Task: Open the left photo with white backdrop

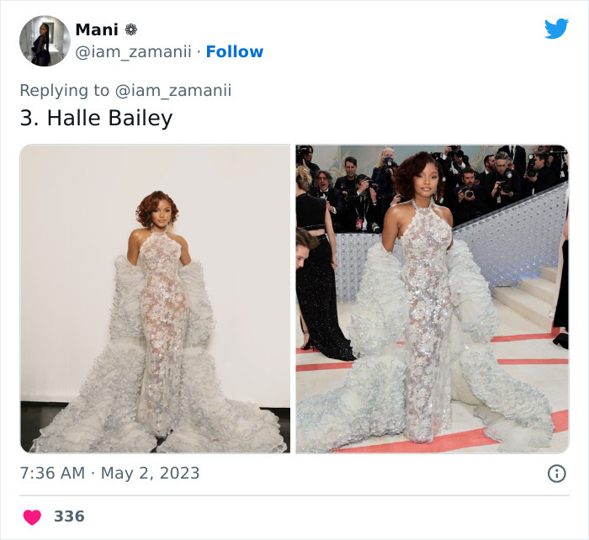Action: 155,299
